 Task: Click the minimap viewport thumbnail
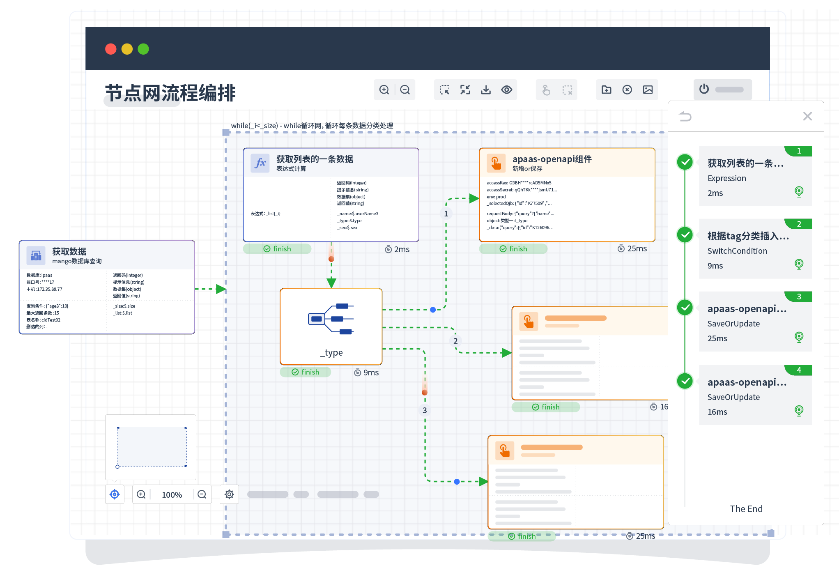[x=152, y=447]
